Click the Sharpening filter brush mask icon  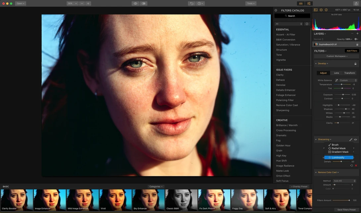[x=351, y=140]
